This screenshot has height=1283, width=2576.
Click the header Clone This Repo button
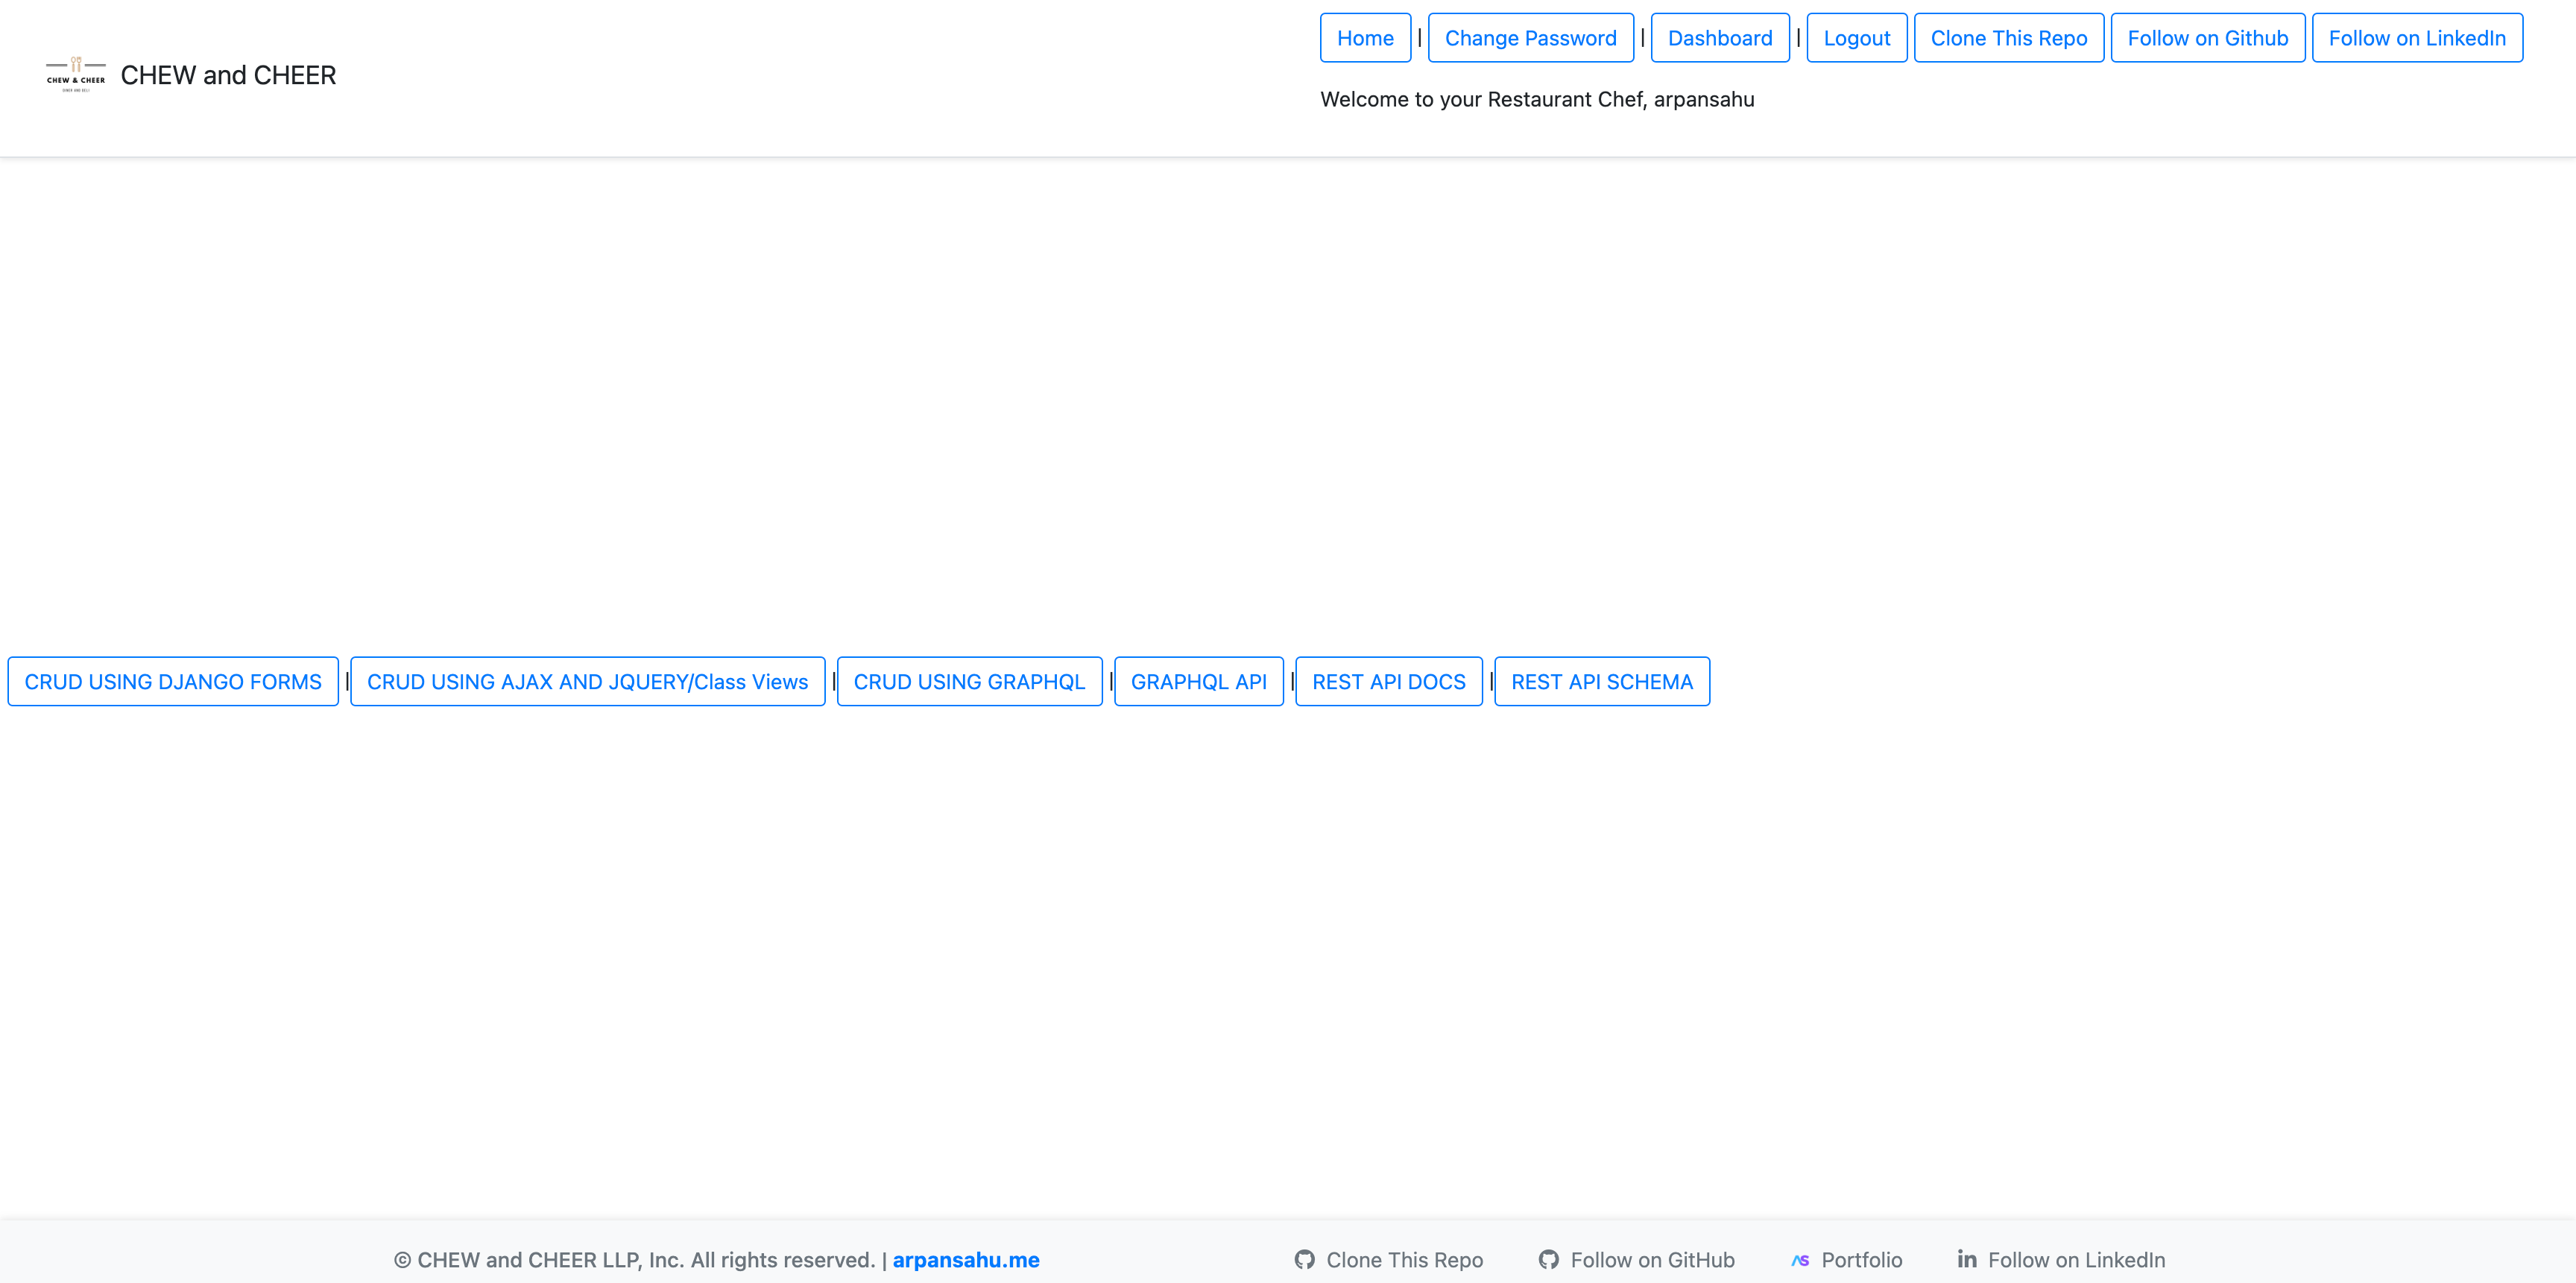tap(2008, 38)
